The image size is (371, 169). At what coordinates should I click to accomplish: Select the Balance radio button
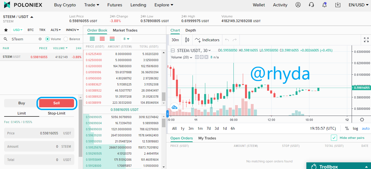(66, 39)
